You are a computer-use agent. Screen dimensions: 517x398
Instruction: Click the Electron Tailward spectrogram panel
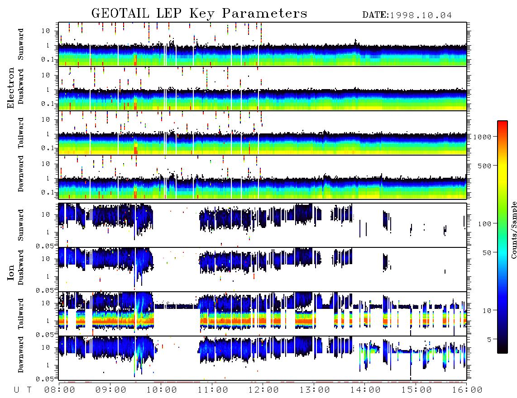pyautogui.click(x=263, y=133)
